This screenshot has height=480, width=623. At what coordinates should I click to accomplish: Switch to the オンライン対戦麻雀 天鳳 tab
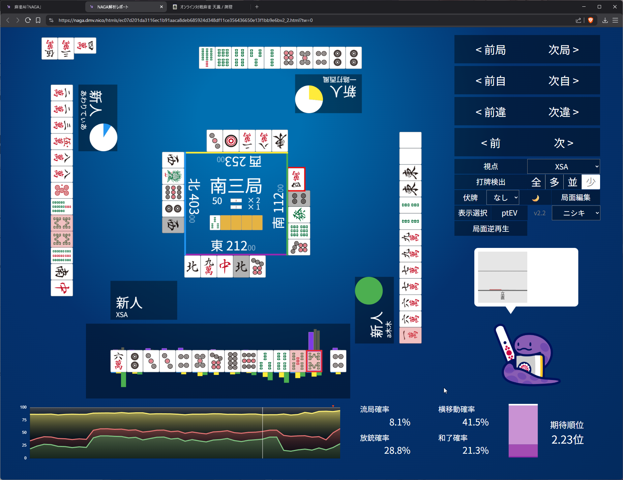(206, 7)
